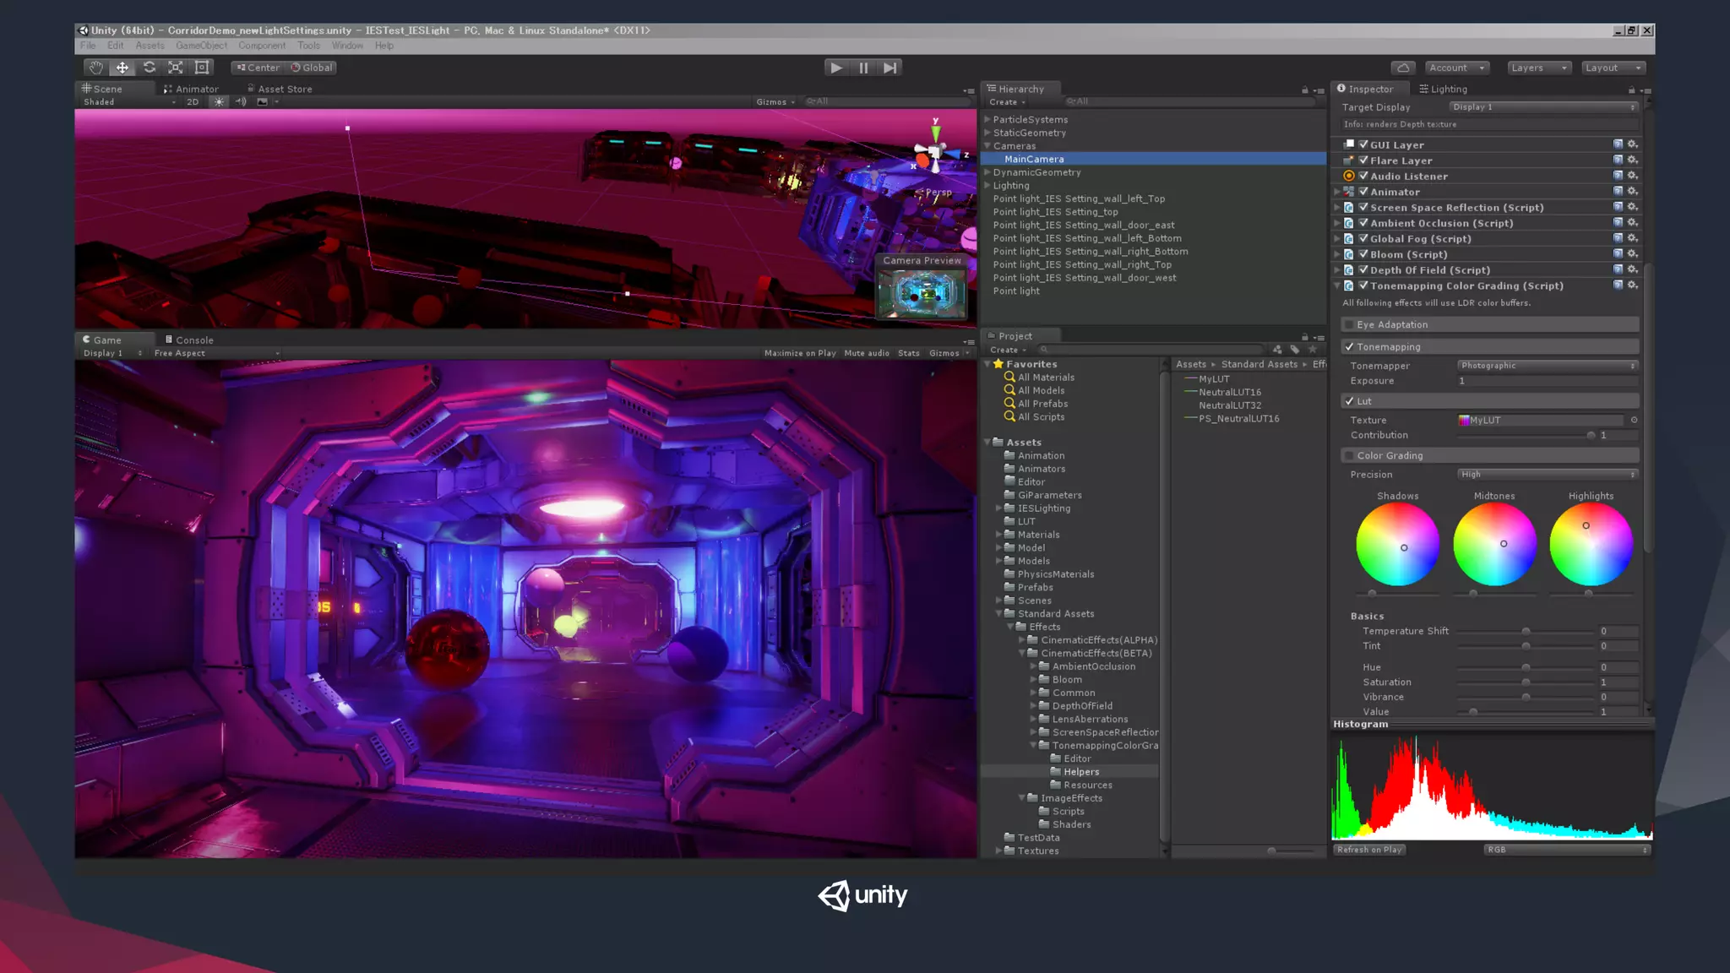The height and width of the screenshot is (973, 1730).
Task: Enable the Eye Adaptation checkbox
Action: tap(1350, 324)
